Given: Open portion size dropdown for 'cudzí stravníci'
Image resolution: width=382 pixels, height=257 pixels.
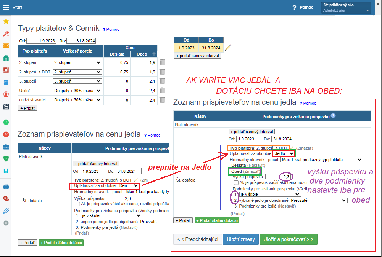Looking at the screenshot, I should (x=77, y=100).
